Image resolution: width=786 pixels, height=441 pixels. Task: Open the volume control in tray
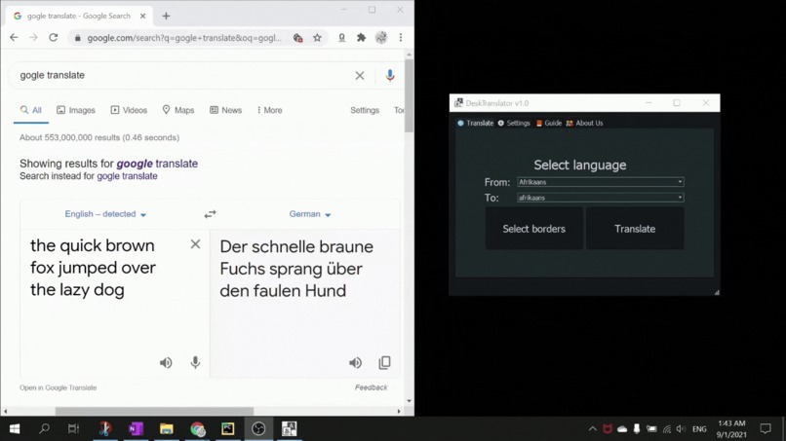click(x=681, y=429)
